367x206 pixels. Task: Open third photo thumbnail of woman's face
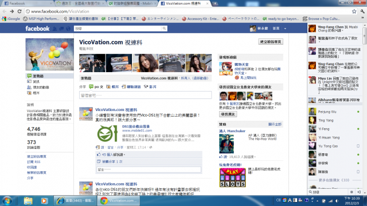pos(145,63)
